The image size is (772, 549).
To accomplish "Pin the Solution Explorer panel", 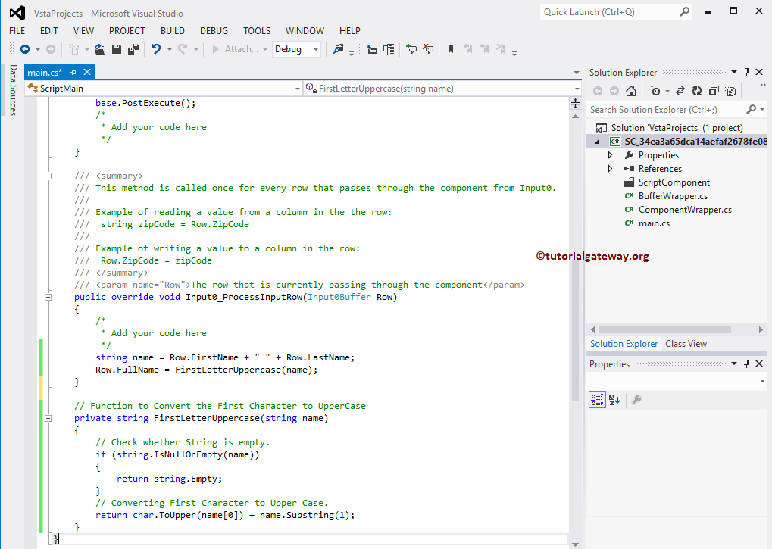I will click(x=746, y=72).
